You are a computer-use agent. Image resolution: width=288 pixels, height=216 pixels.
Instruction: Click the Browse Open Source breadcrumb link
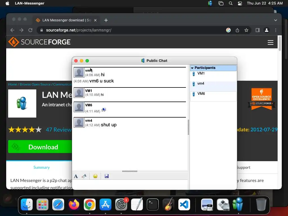[35, 84]
